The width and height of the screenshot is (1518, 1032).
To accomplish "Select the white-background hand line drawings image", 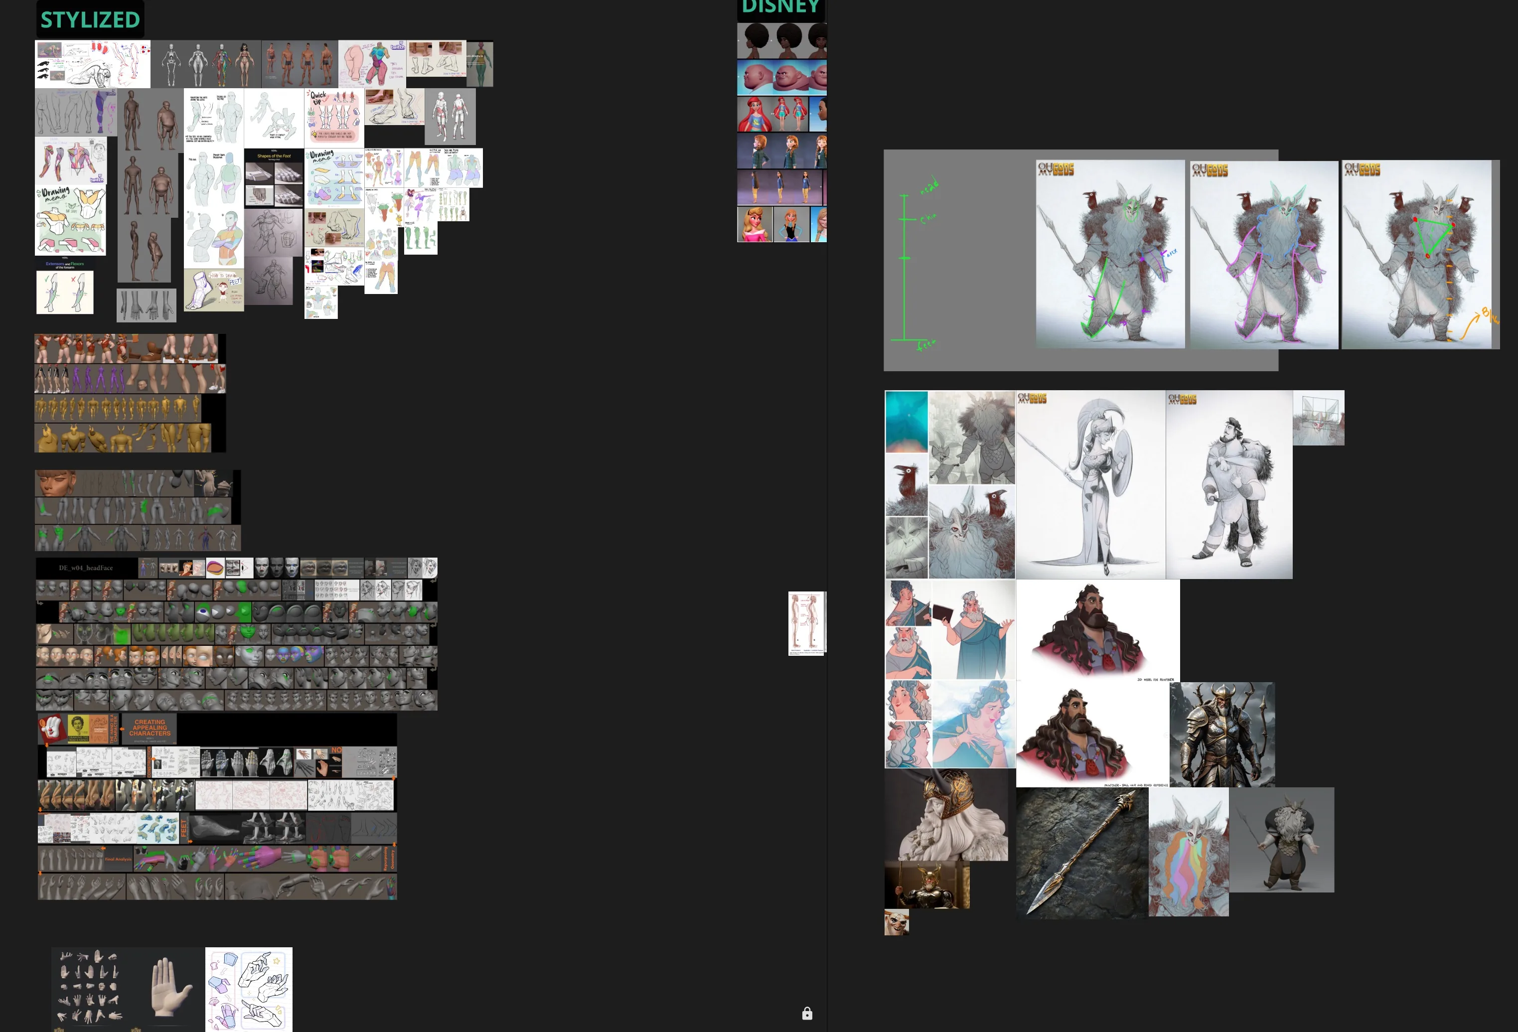I will (249, 990).
